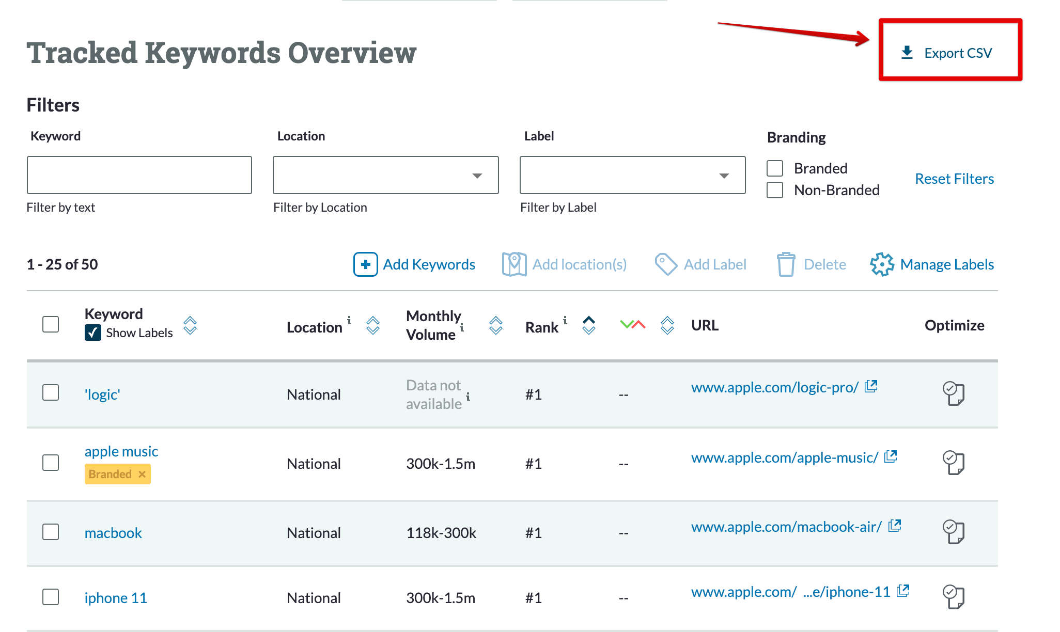Click the Add Keywords link

point(429,264)
